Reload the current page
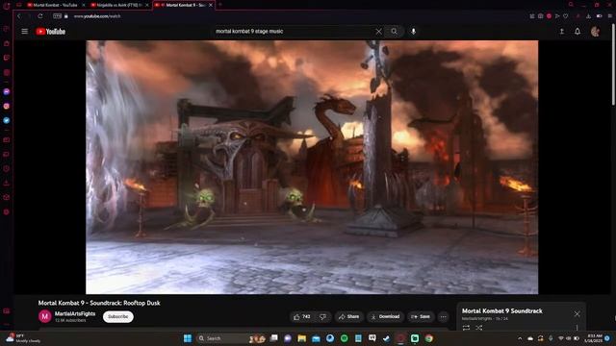616x346 pixels. click(40, 16)
